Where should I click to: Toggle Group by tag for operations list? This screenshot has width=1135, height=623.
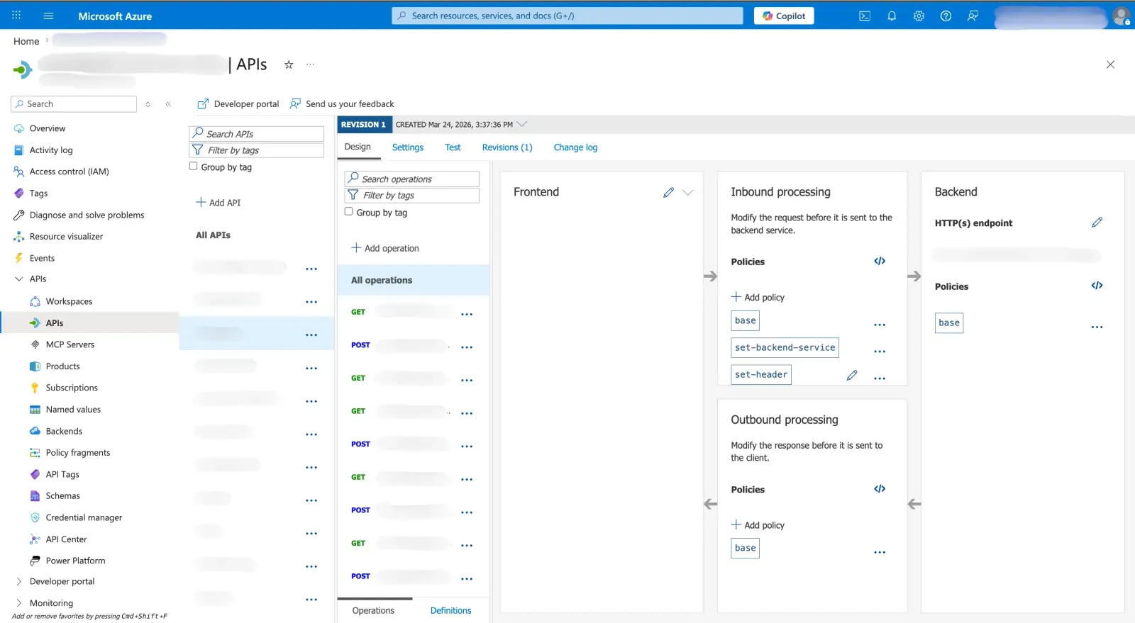click(348, 212)
